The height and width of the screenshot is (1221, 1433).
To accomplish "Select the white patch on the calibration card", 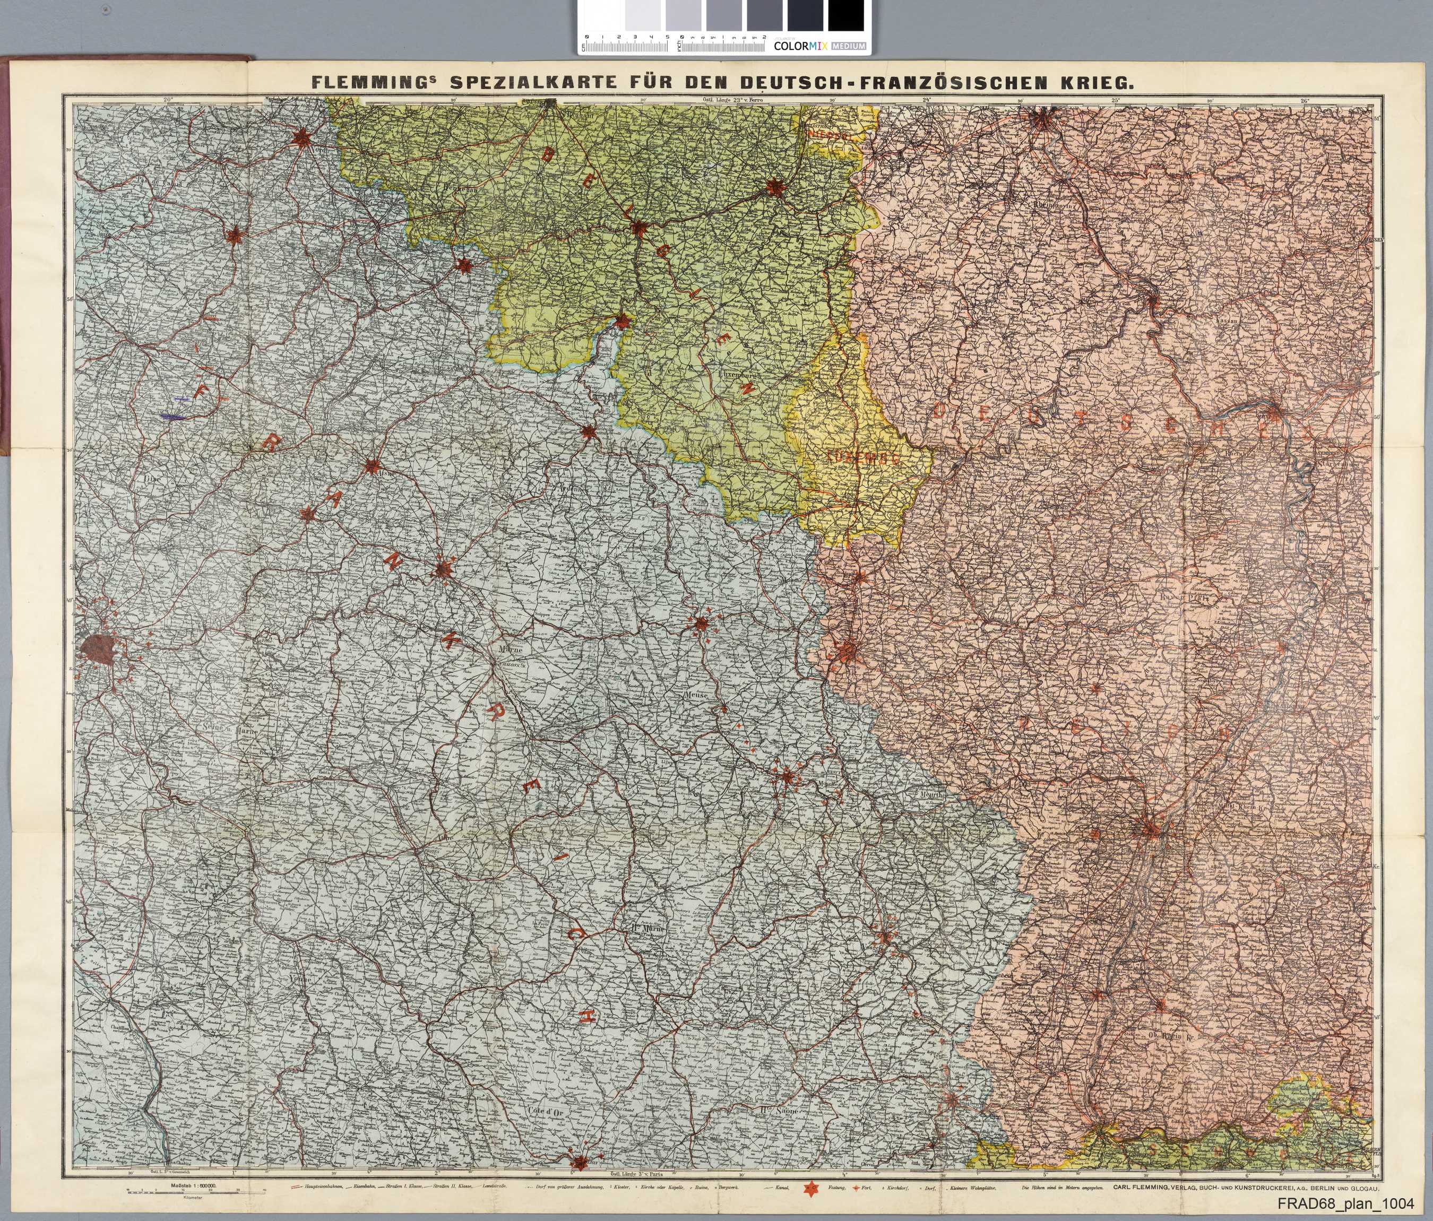I will [x=602, y=15].
